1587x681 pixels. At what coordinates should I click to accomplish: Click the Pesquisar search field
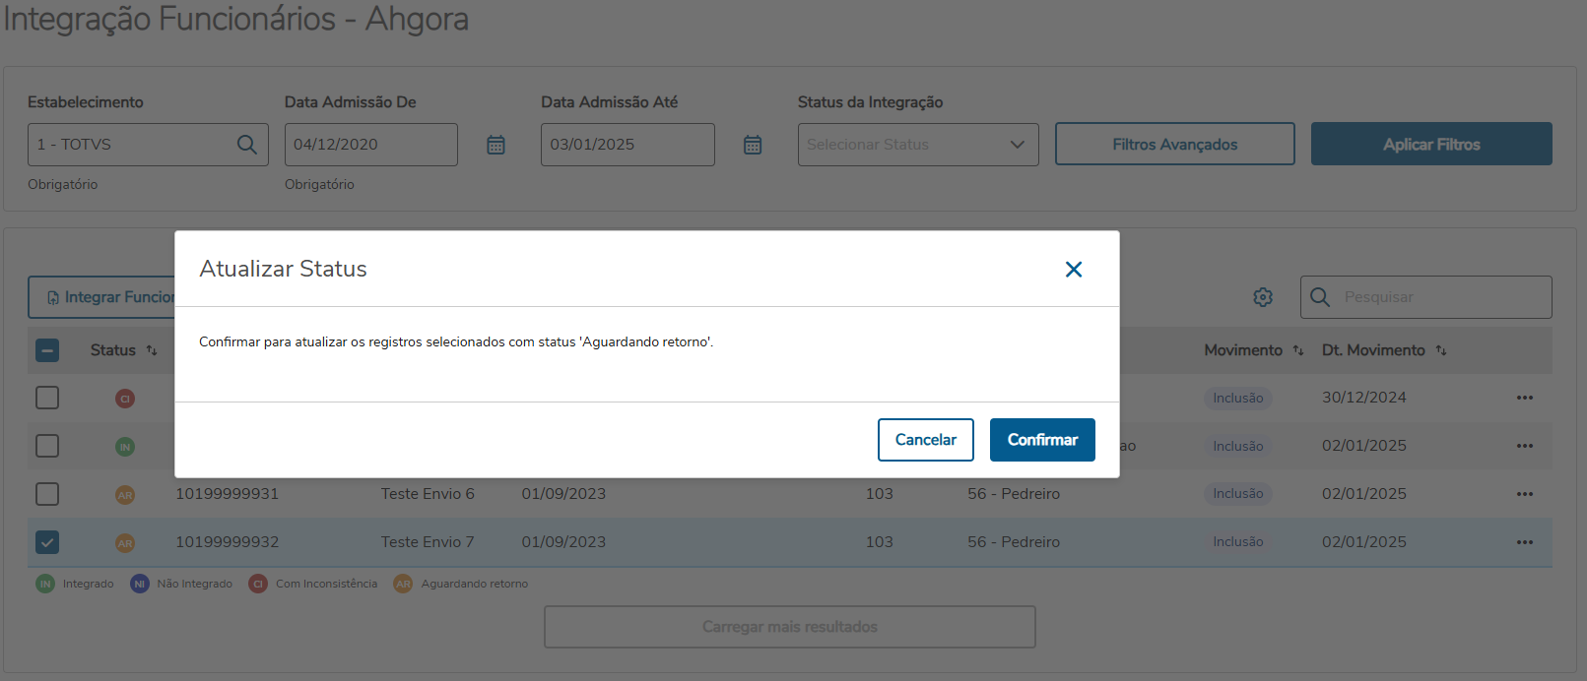1440,297
